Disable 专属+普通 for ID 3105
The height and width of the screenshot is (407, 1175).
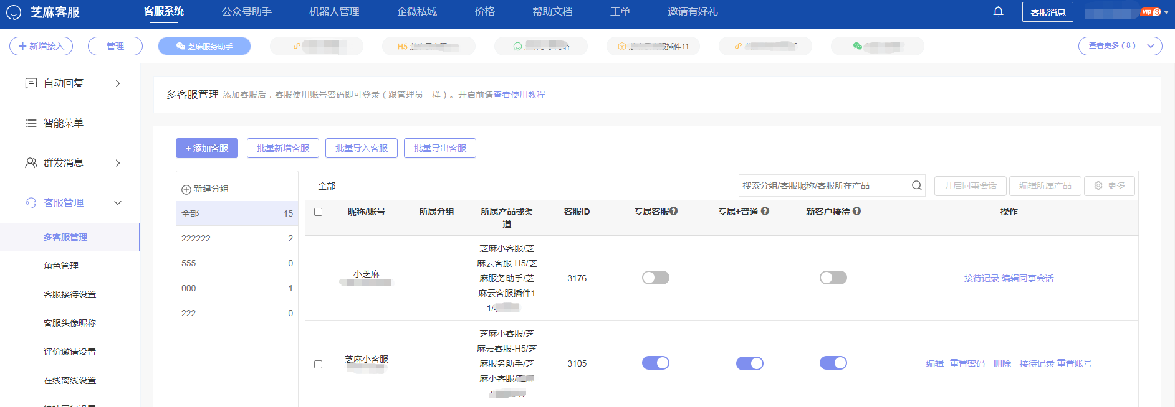(750, 363)
